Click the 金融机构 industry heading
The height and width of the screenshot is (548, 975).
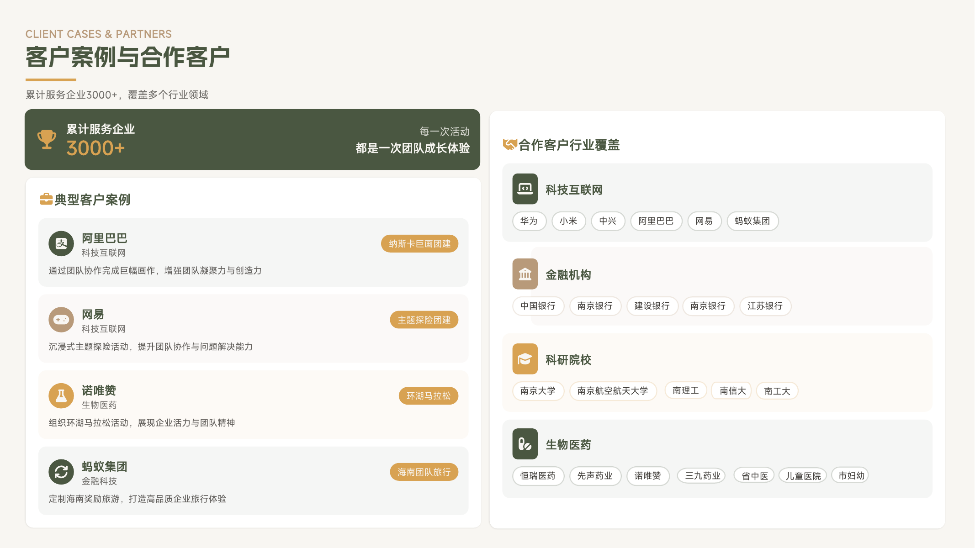coord(568,275)
